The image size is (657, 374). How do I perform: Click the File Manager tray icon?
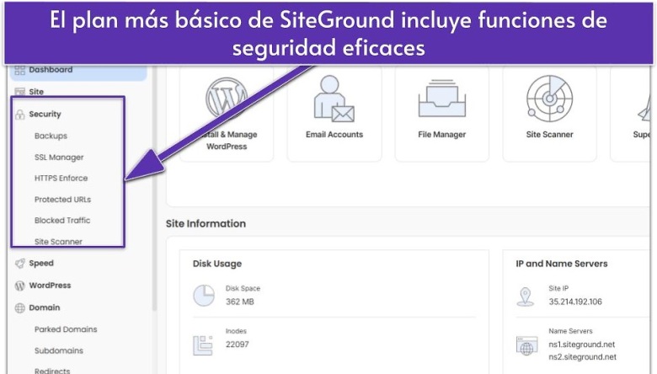[442, 99]
